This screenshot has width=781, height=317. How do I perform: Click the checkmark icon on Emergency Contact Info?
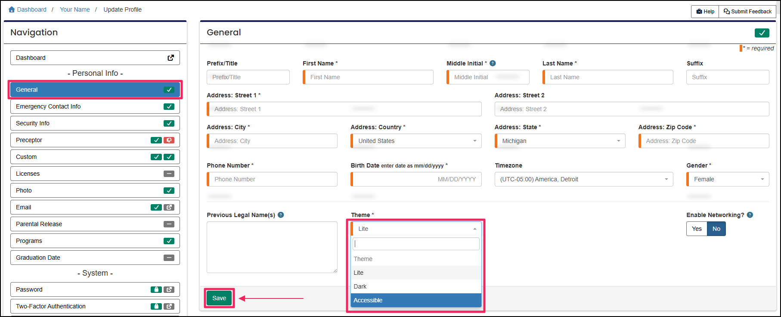169,106
